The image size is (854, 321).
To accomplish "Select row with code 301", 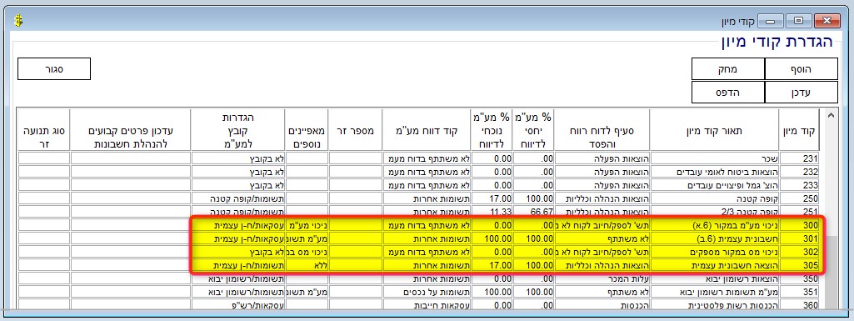I will click(419, 238).
